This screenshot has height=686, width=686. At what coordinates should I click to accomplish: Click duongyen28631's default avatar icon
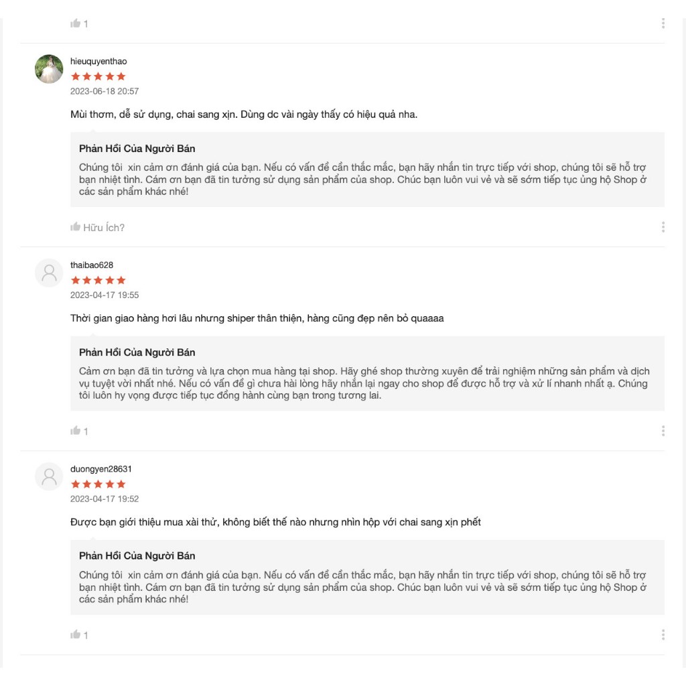(x=49, y=477)
